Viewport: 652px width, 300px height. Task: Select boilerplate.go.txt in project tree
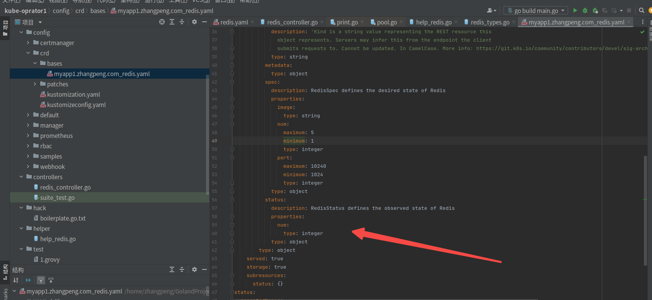(63, 218)
